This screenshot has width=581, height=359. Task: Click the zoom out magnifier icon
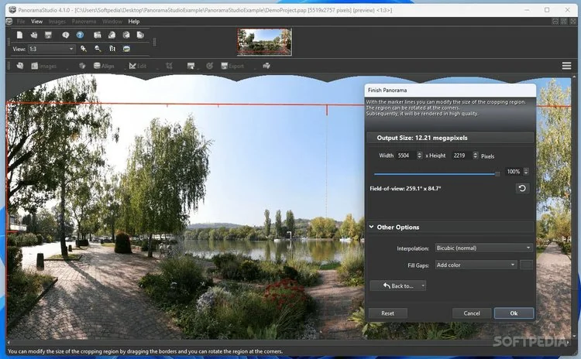coord(98,49)
